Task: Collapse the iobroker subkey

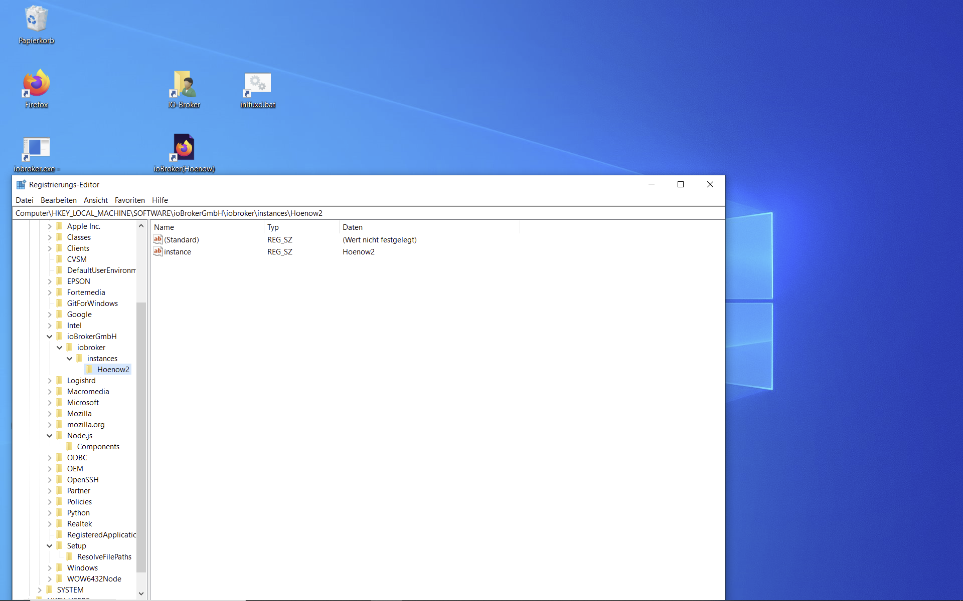Action: point(60,348)
